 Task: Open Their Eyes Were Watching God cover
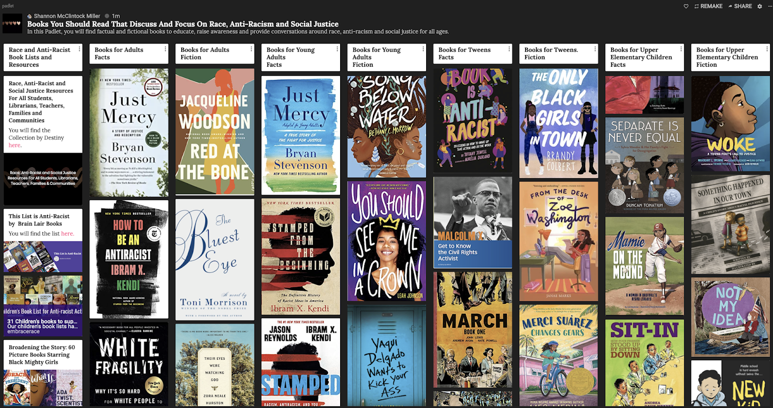click(x=215, y=365)
